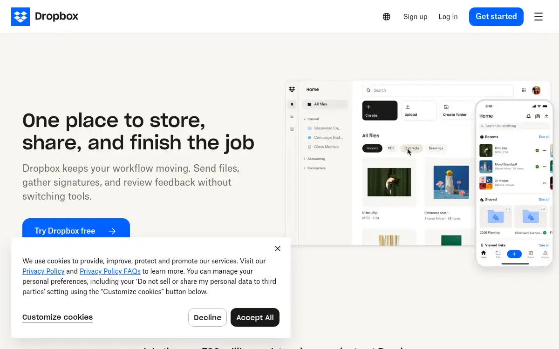Click See all next to Viewed links on the phone

[x=544, y=245]
